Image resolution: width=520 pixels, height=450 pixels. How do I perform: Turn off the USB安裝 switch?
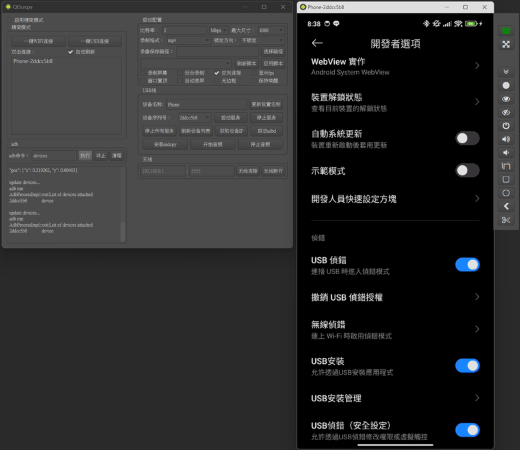click(467, 365)
